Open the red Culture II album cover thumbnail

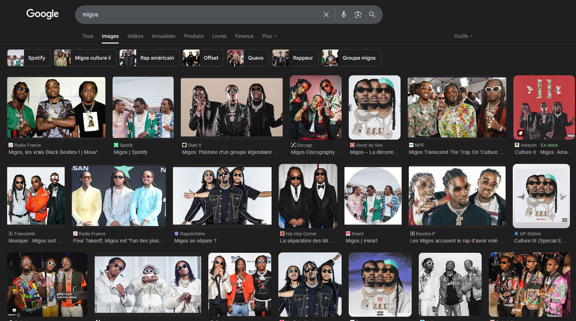point(544,107)
